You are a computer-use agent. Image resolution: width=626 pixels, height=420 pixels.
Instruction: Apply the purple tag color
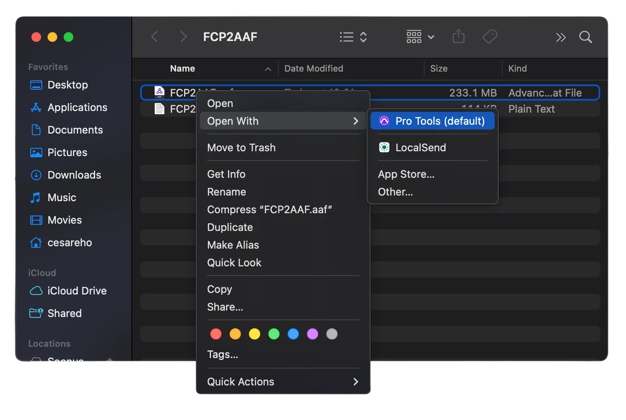pyautogui.click(x=313, y=334)
